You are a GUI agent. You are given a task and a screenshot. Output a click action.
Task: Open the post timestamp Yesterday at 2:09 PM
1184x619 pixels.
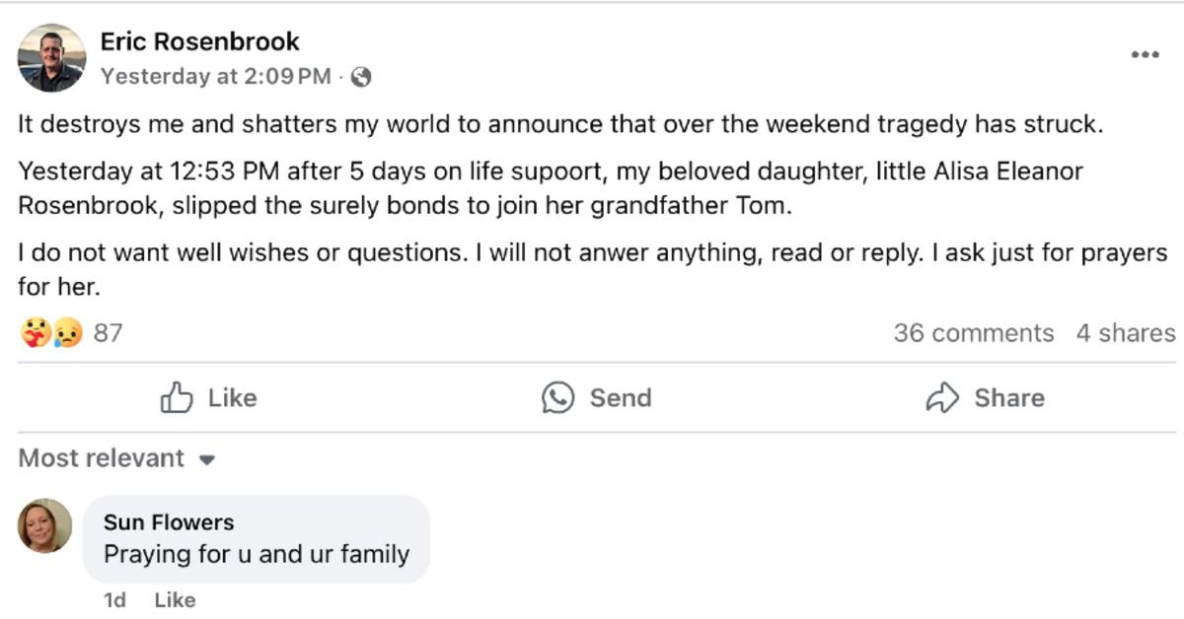pyautogui.click(x=215, y=77)
